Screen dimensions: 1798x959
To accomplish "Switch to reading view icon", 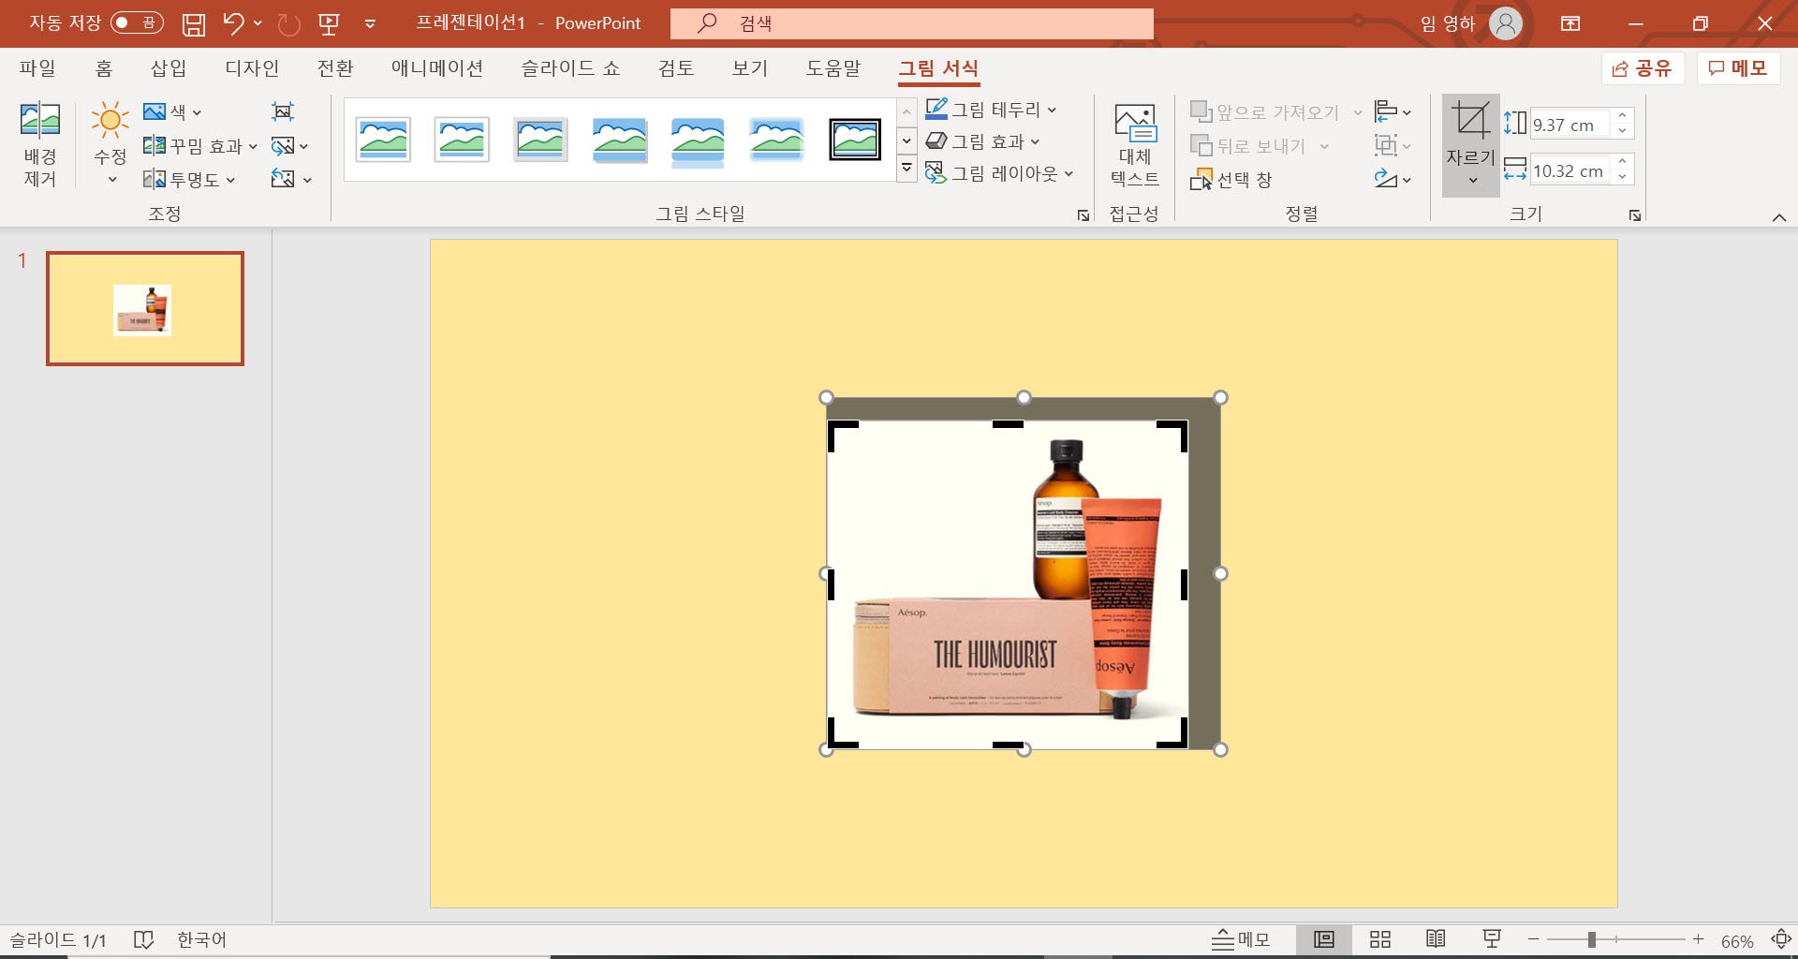I will (x=1436, y=939).
